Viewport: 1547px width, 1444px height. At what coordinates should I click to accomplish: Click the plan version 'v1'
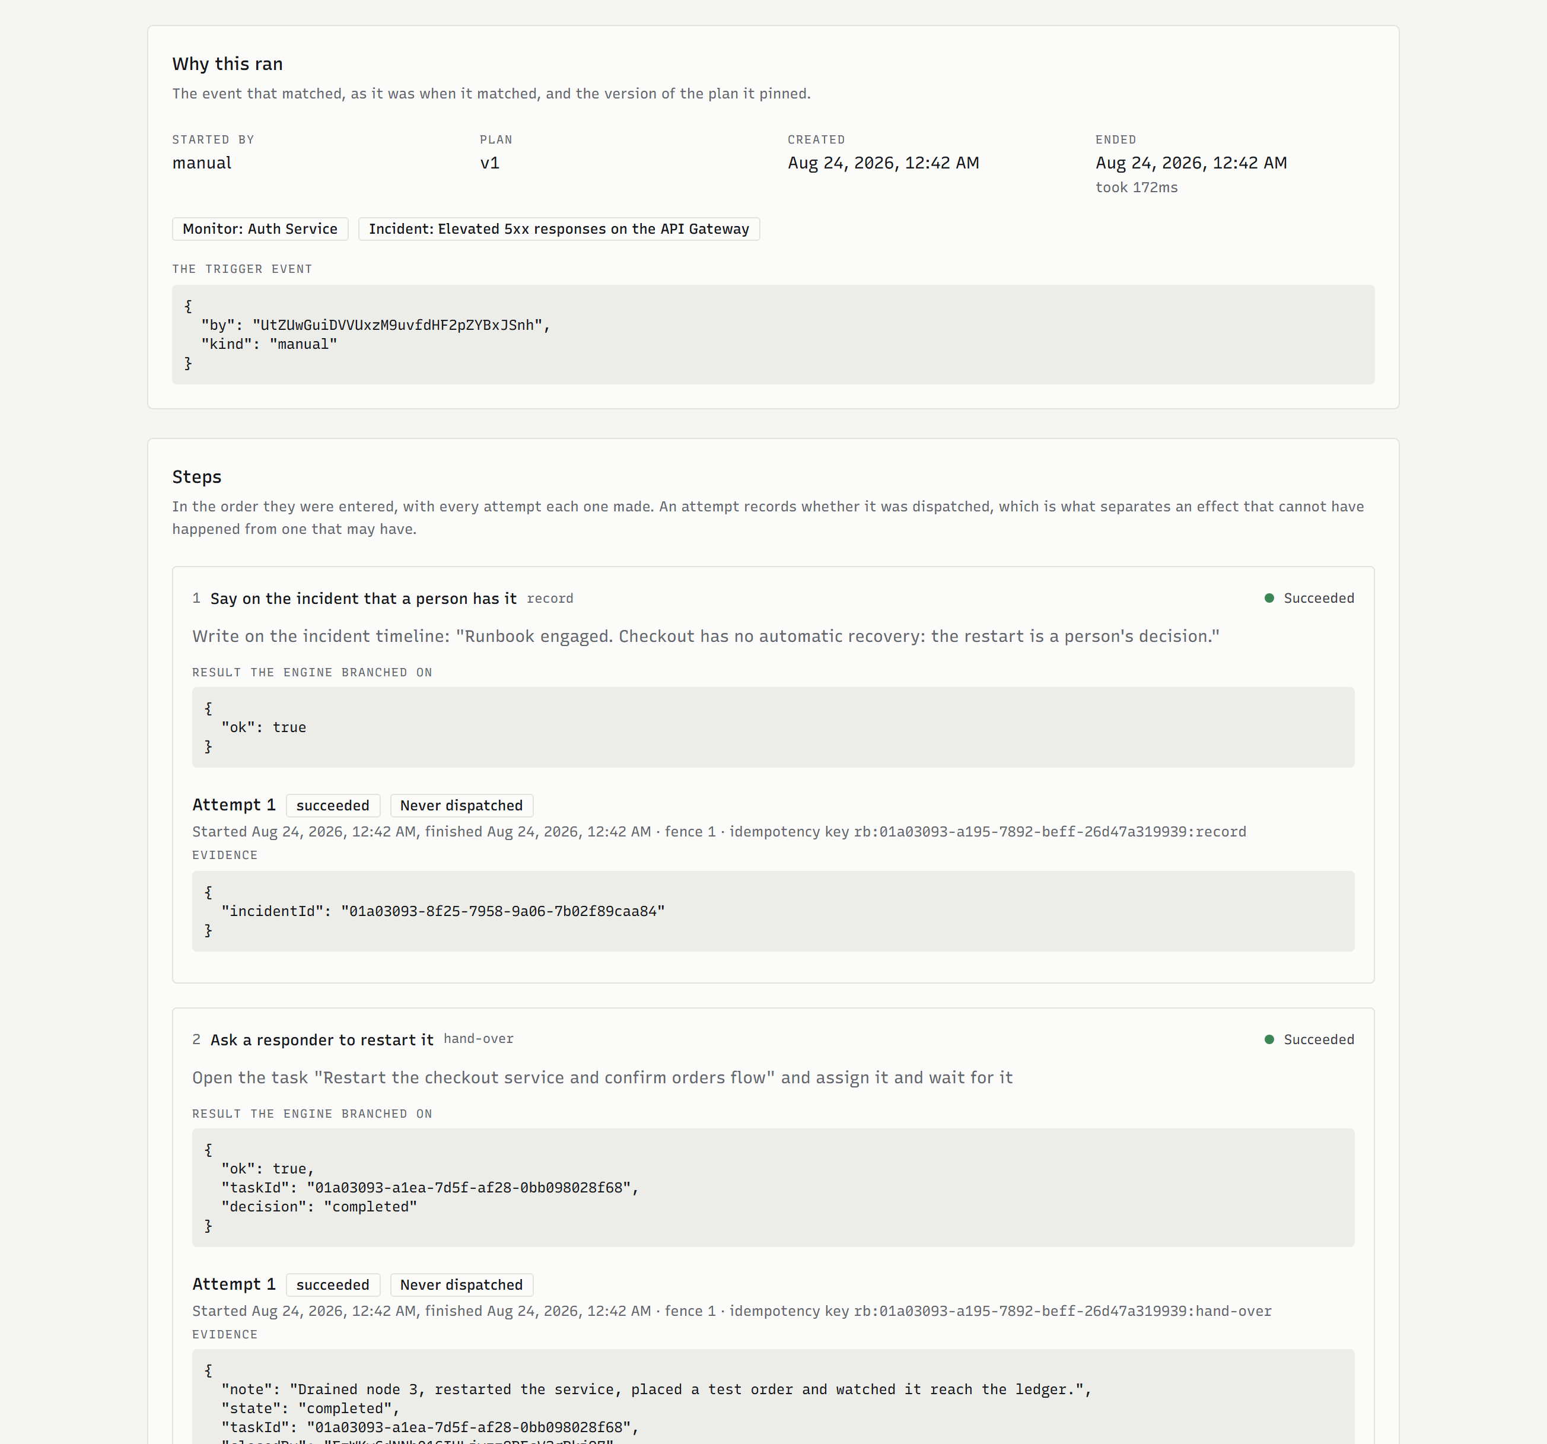coord(489,163)
